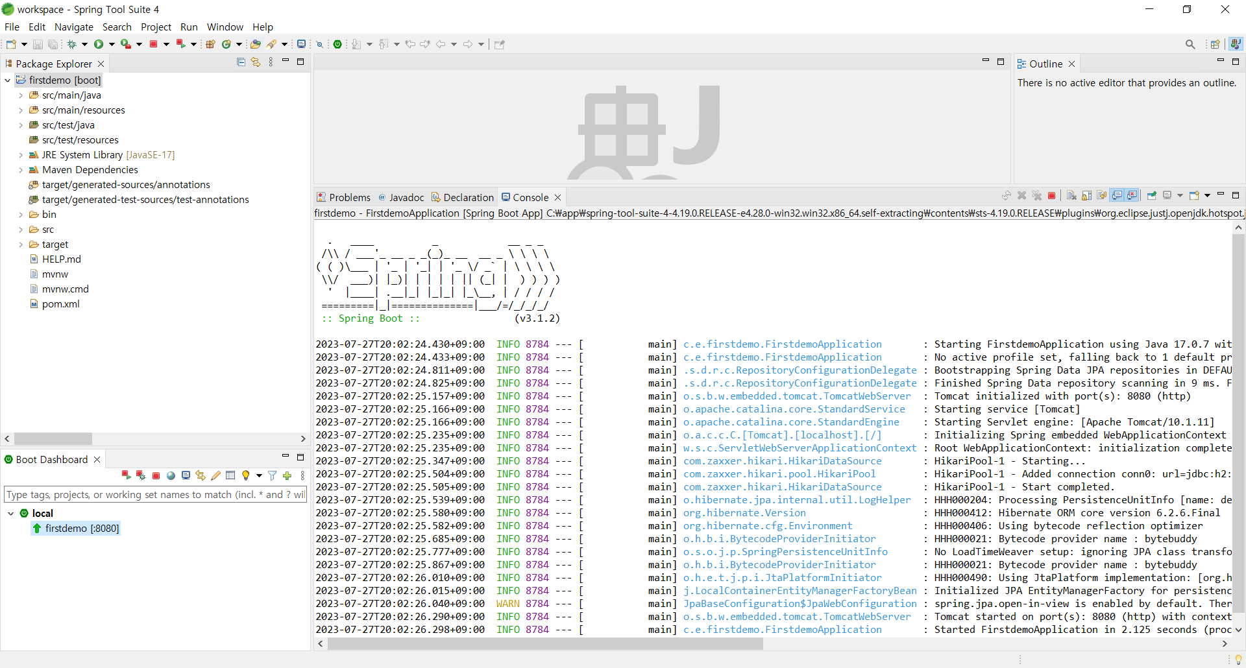Viewport: 1246px width, 668px height.
Task: Toggle Boot Dashboard filter funnel
Action: click(273, 475)
